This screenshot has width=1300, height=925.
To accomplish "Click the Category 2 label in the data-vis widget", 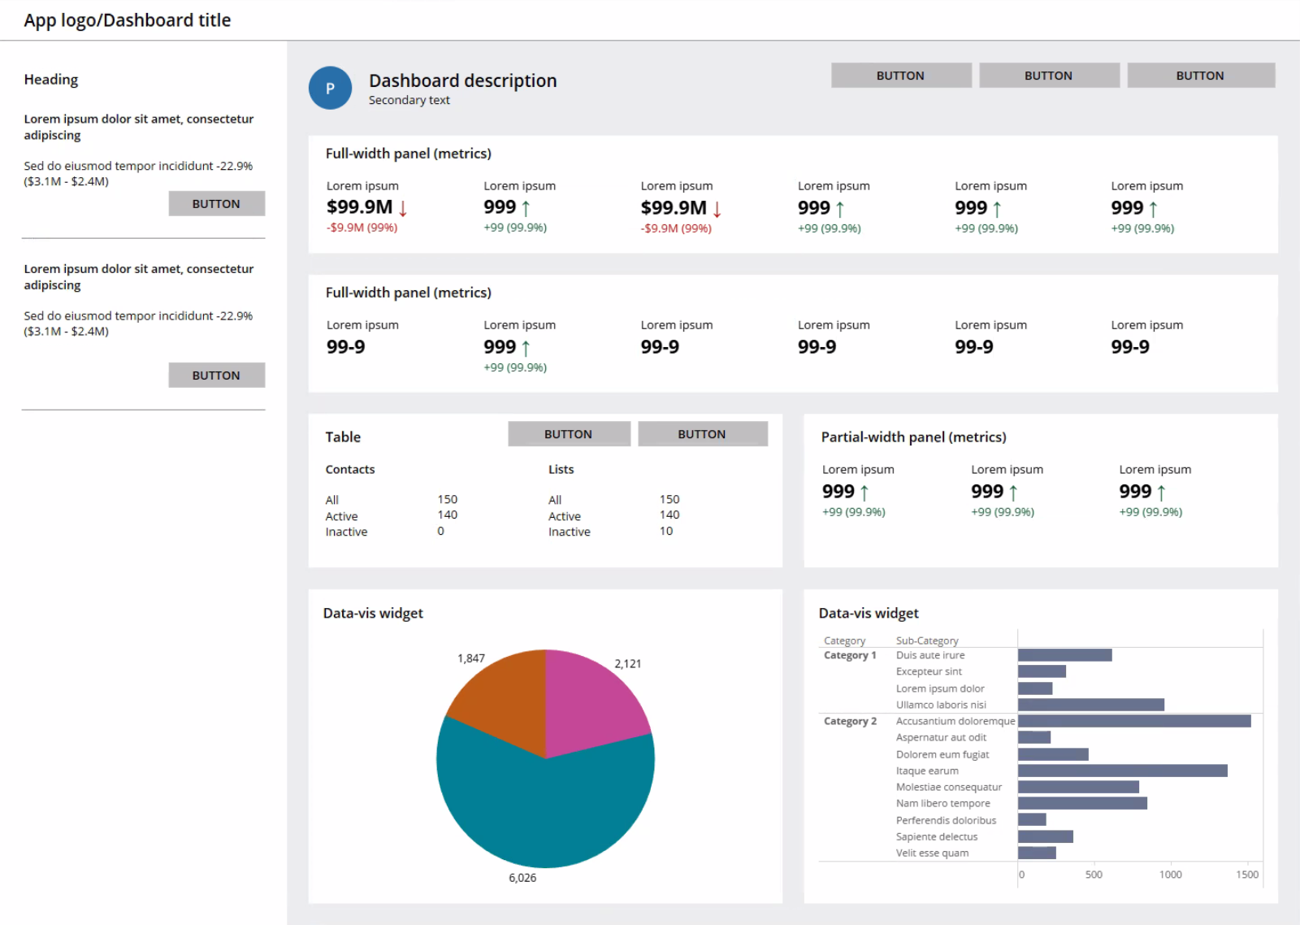I will click(x=849, y=721).
